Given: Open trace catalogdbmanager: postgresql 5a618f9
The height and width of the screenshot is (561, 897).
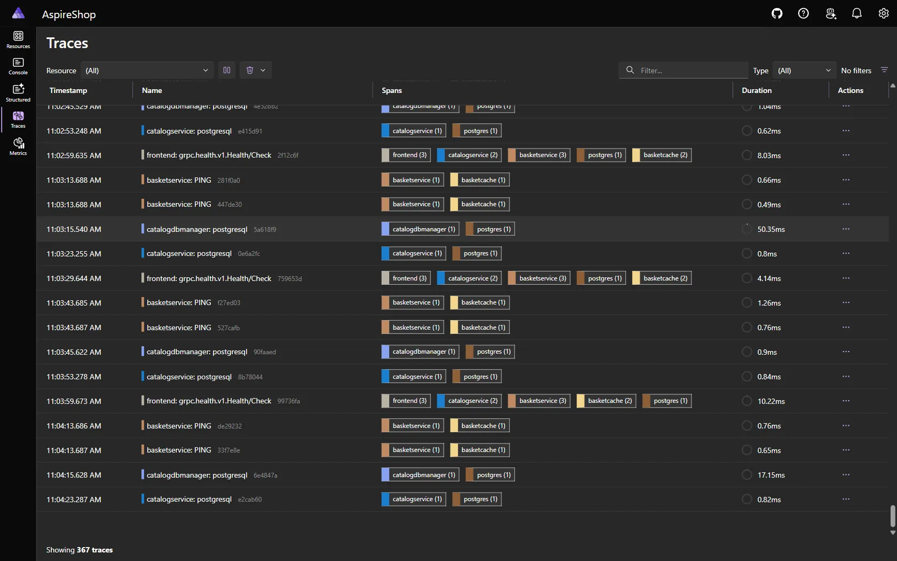Looking at the screenshot, I should (197, 229).
